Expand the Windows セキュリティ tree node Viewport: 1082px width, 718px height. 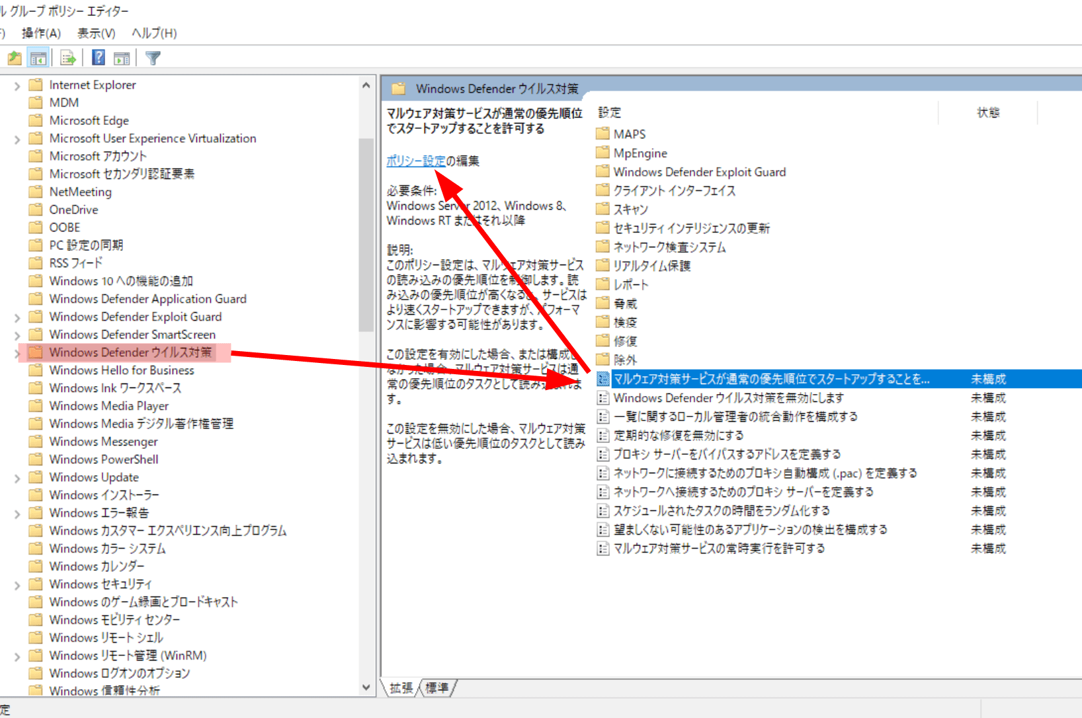click(x=17, y=585)
